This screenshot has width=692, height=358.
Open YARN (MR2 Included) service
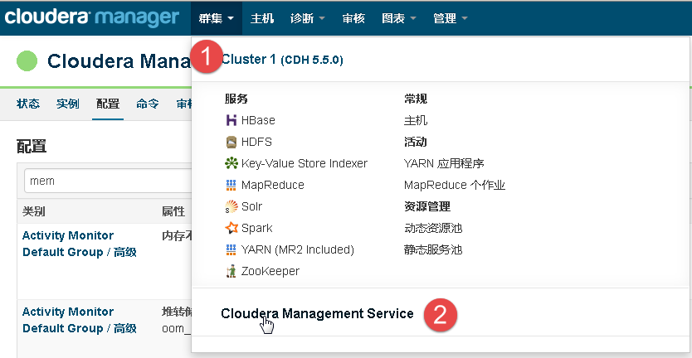click(297, 250)
